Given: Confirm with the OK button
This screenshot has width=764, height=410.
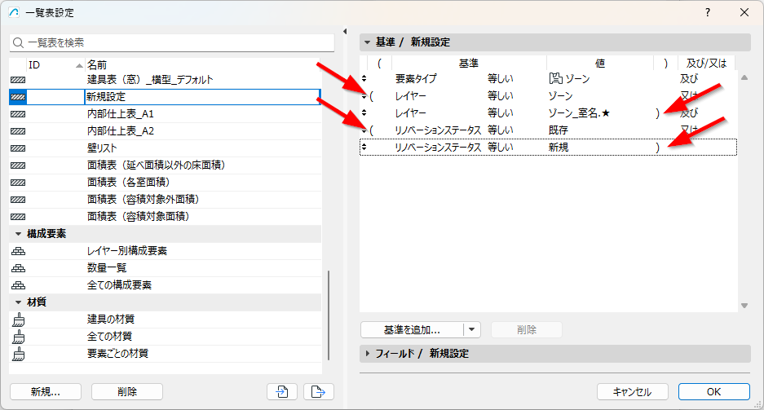Looking at the screenshot, I should (713, 391).
